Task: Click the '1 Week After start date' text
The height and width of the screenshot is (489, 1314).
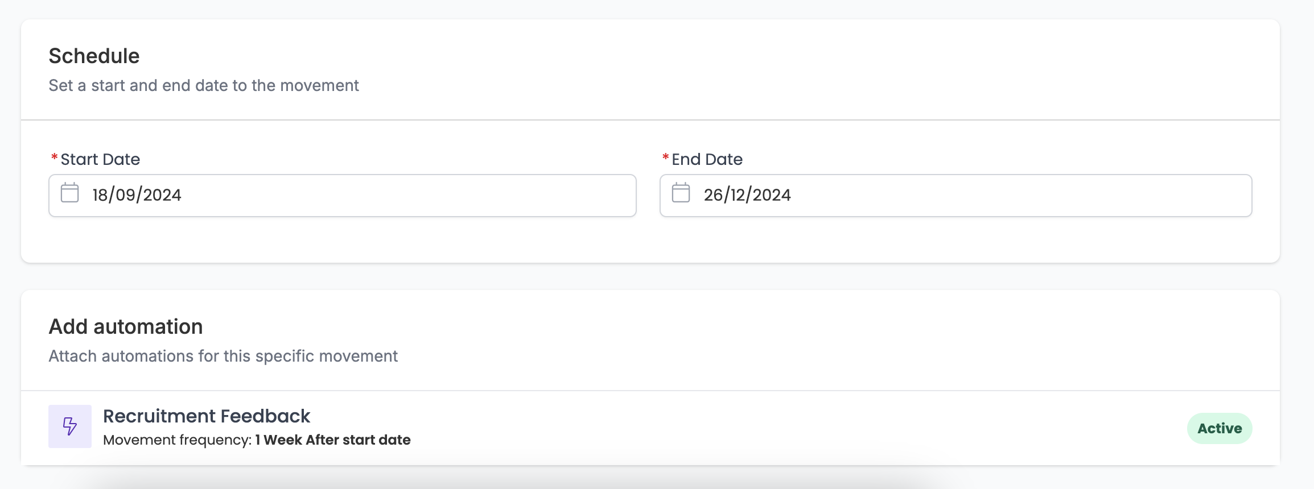Action: click(x=333, y=440)
